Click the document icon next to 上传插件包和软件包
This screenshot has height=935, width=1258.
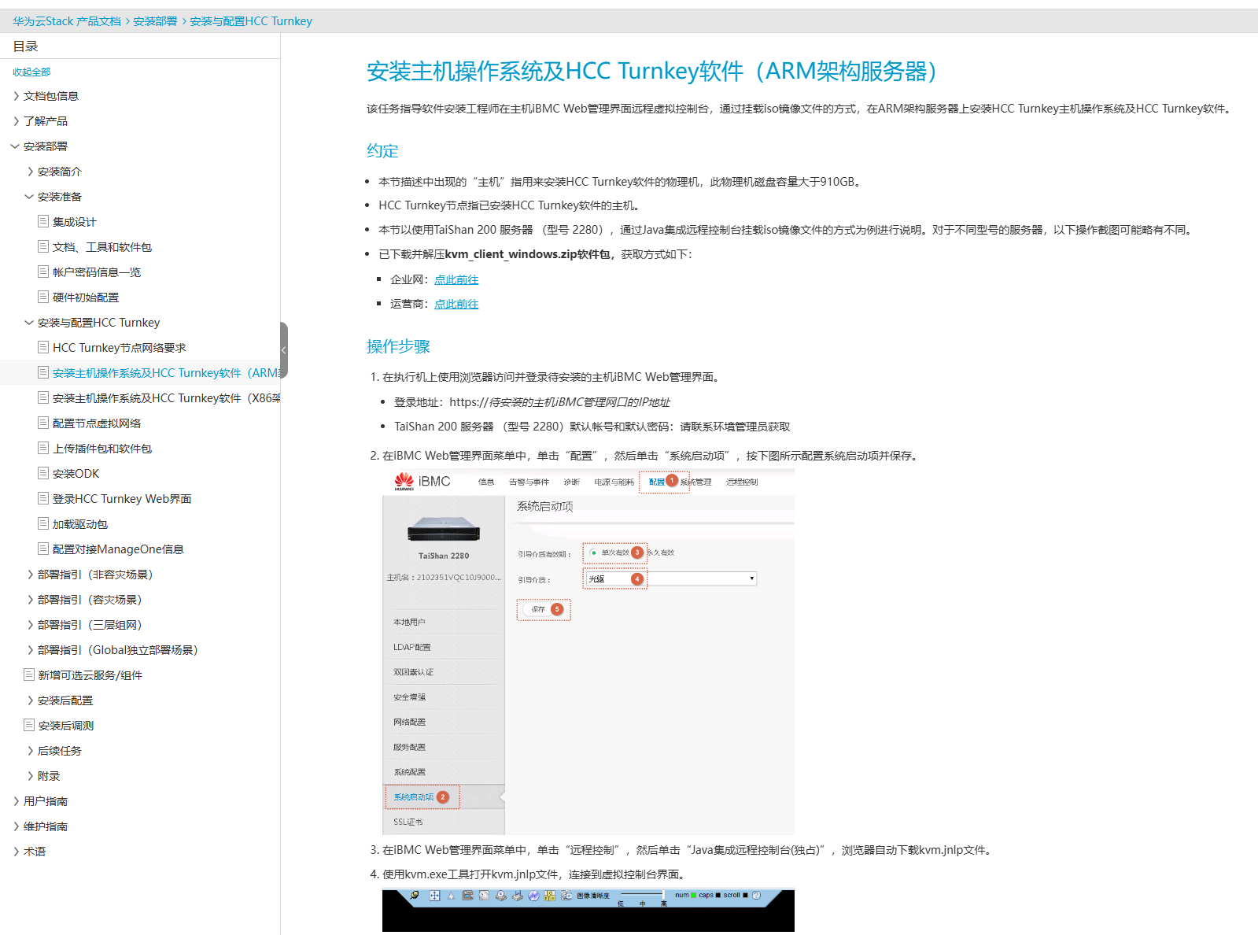point(43,448)
